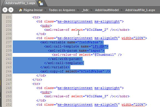Screen dimensions: 160x107
Task: Click line number 244 in the gutter
Action: (x=9, y=71)
